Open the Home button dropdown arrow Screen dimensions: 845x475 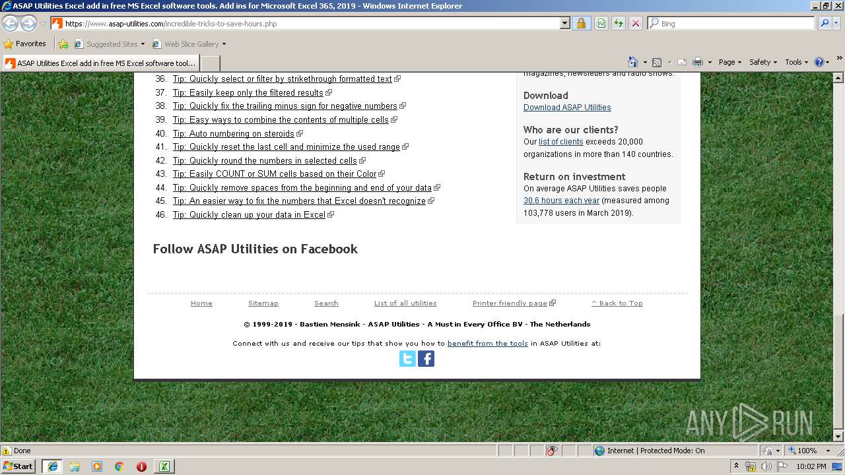pos(645,62)
